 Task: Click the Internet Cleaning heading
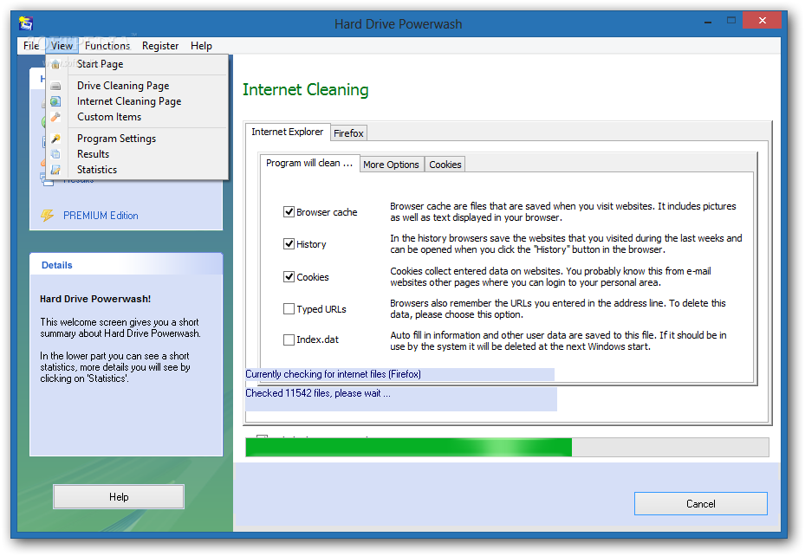[306, 90]
